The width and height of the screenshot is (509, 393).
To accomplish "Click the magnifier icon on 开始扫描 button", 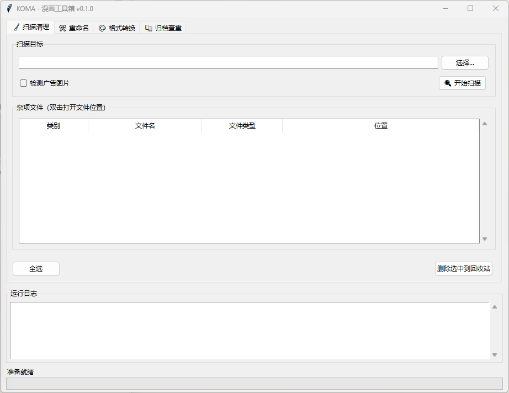I will point(448,83).
